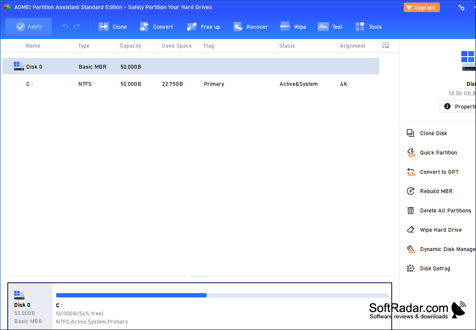Screen dimensions: 476x330
Task: Click the large disk icon in side panel
Action: (468, 61)
